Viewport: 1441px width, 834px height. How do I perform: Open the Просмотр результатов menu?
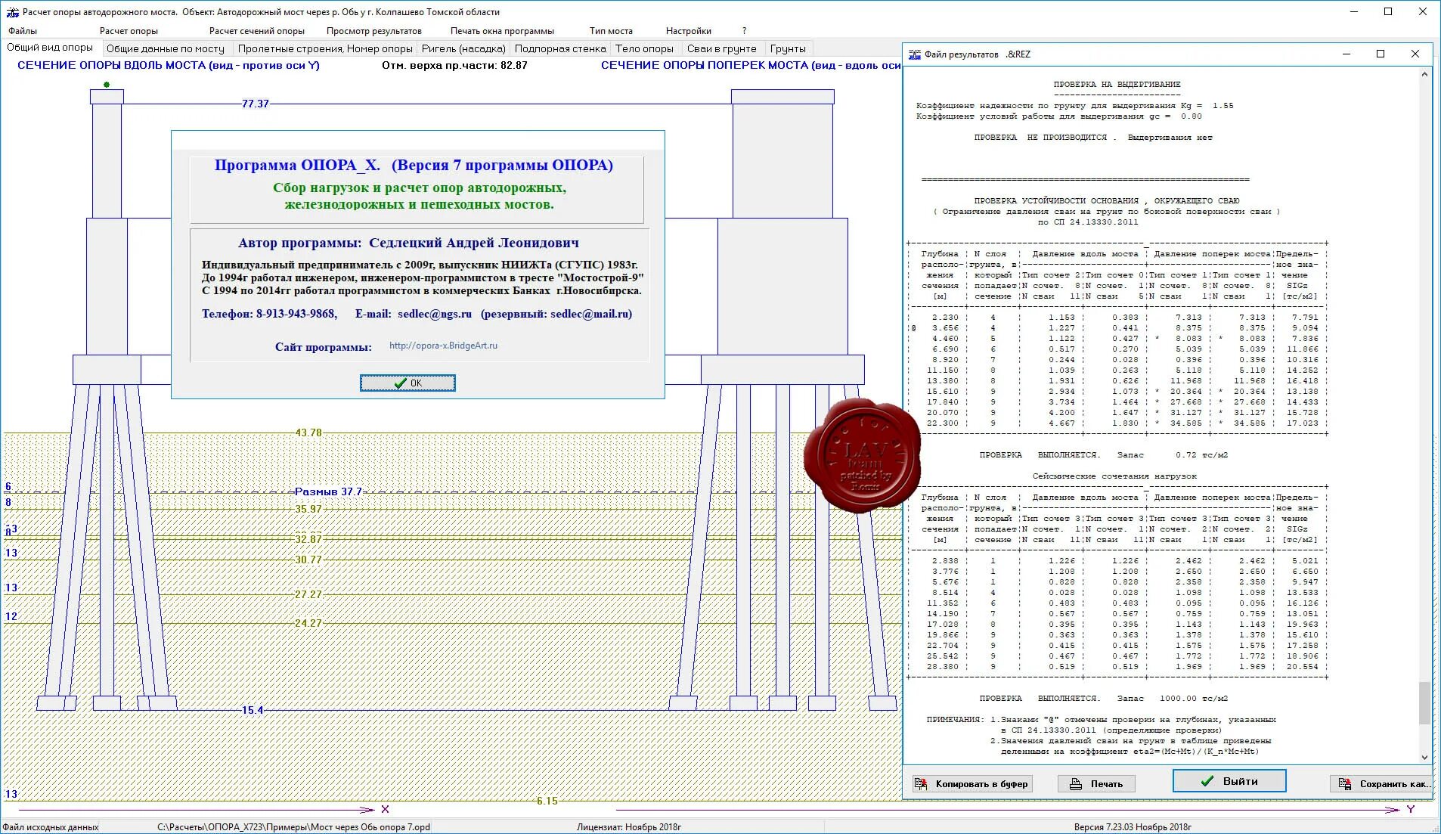tap(374, 31)
